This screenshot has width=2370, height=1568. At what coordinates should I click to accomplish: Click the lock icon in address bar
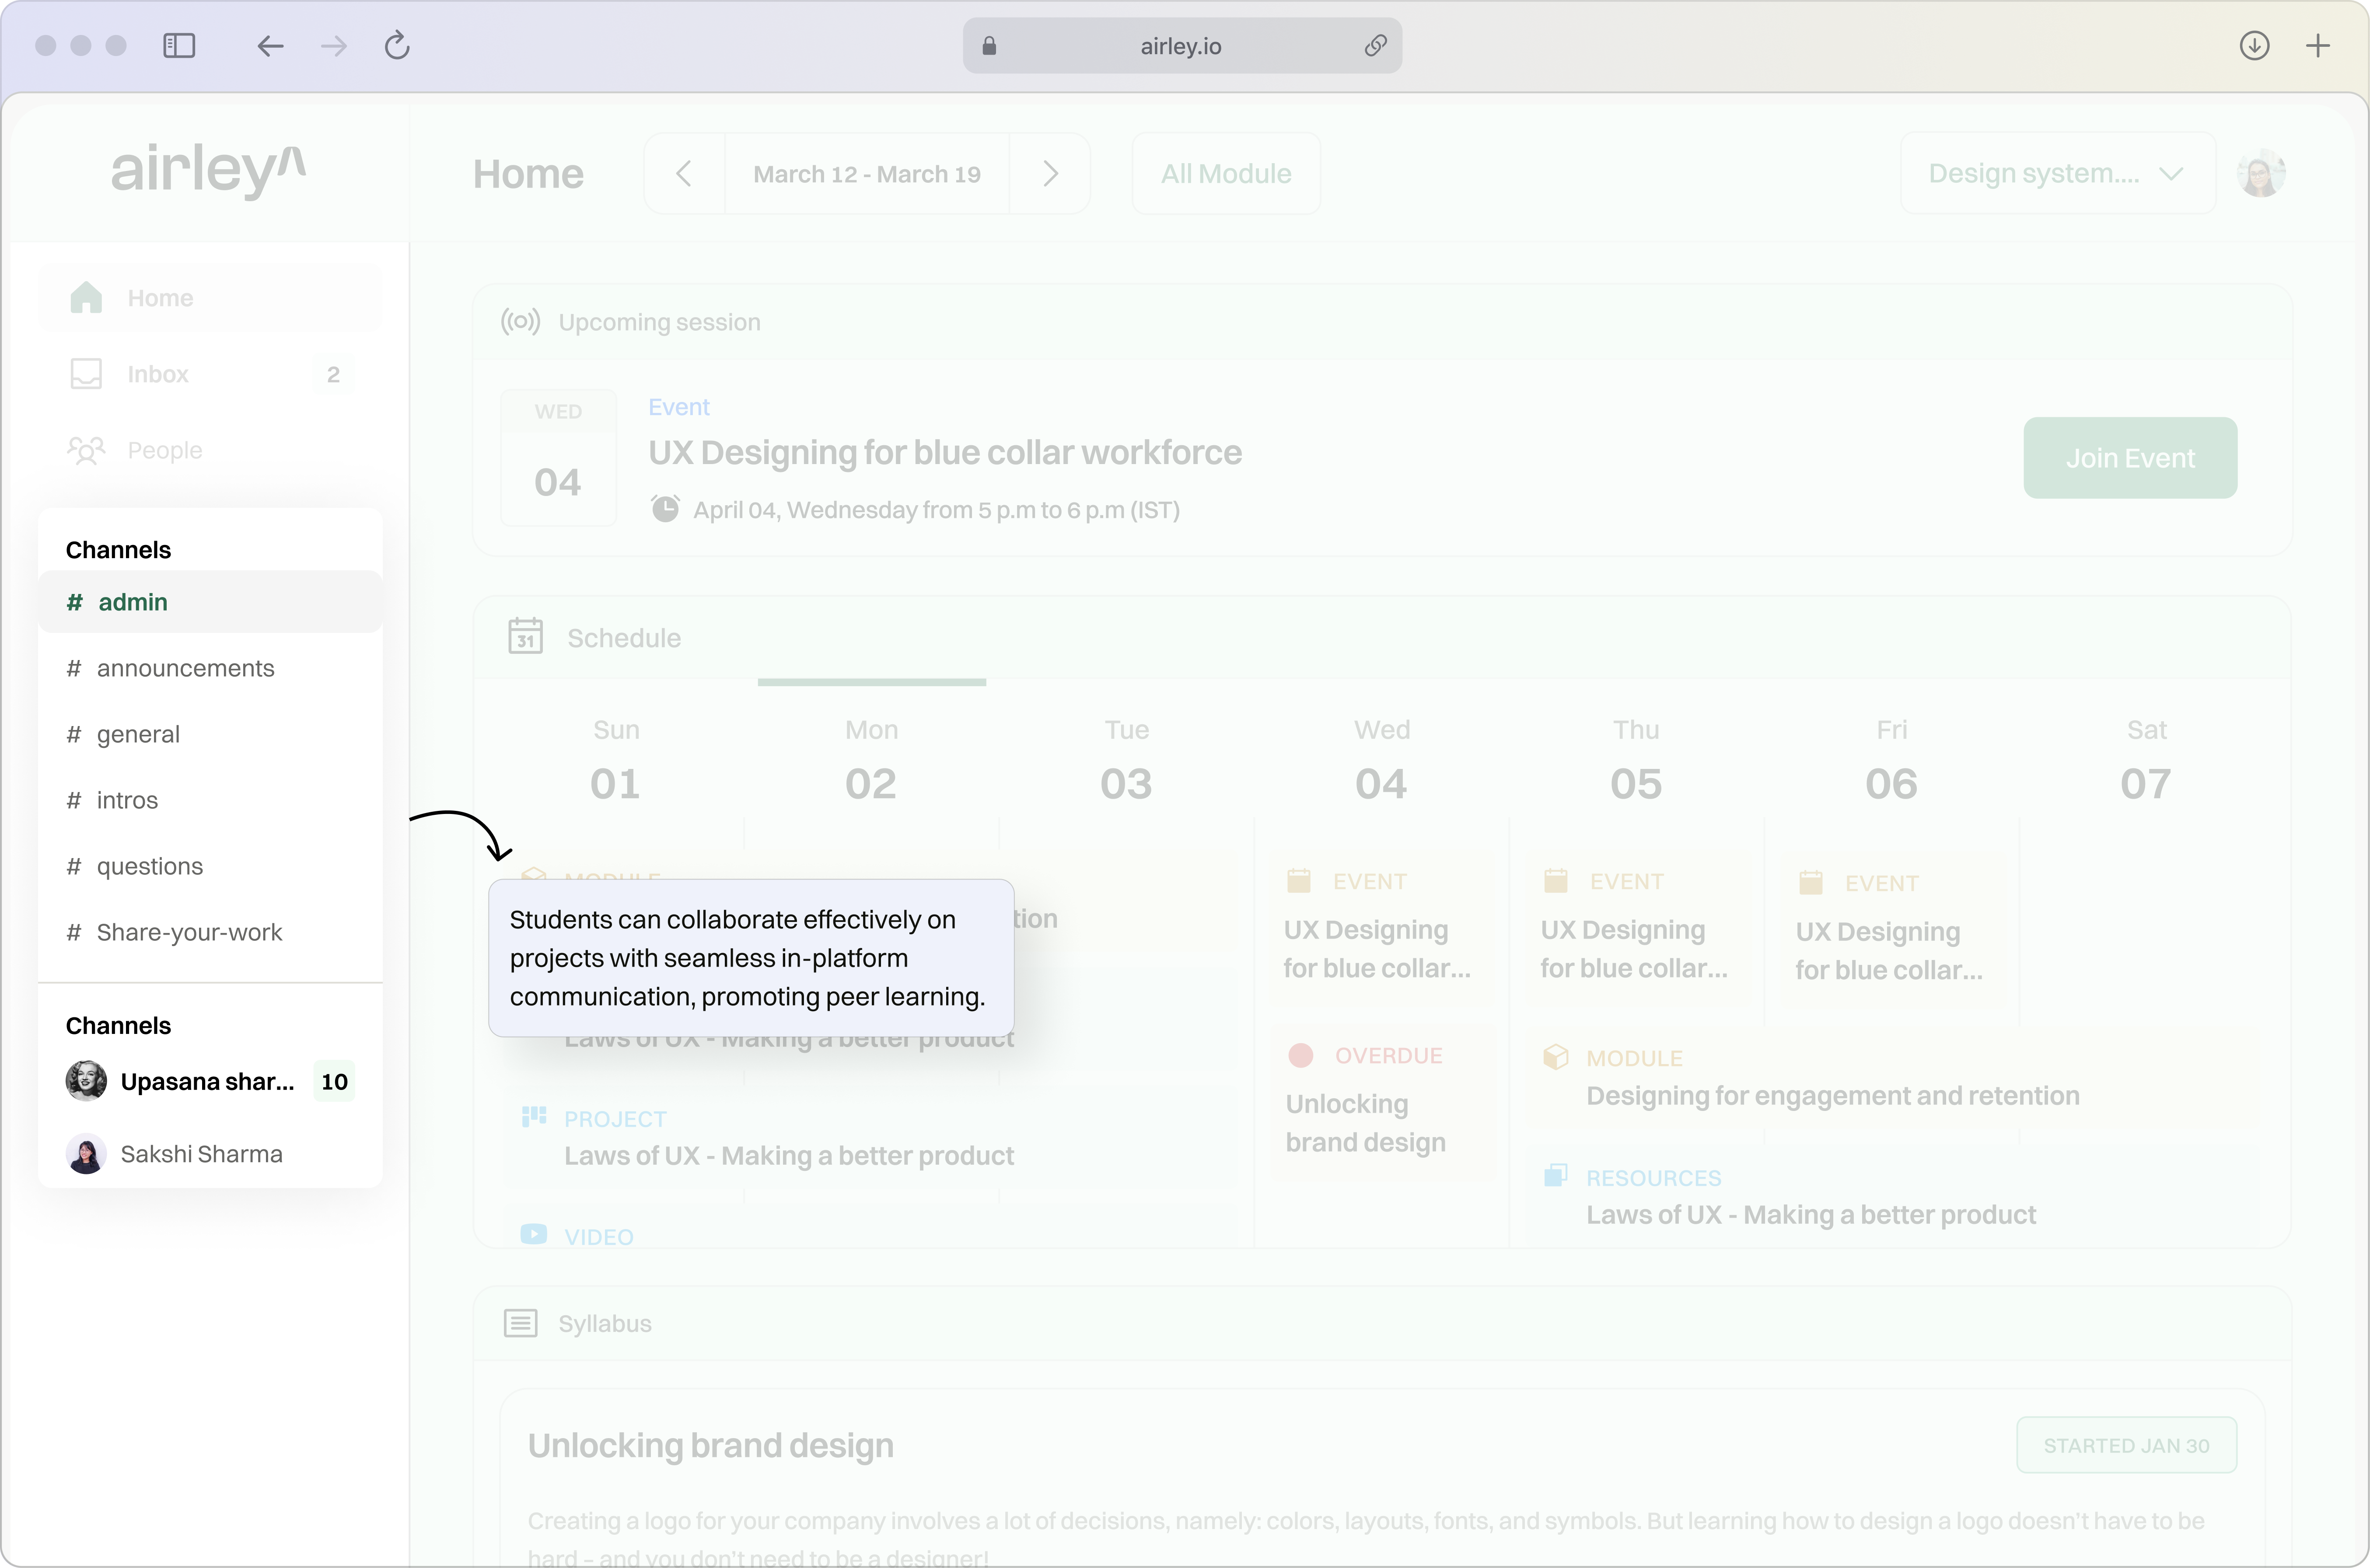click(x=989, y=46)
